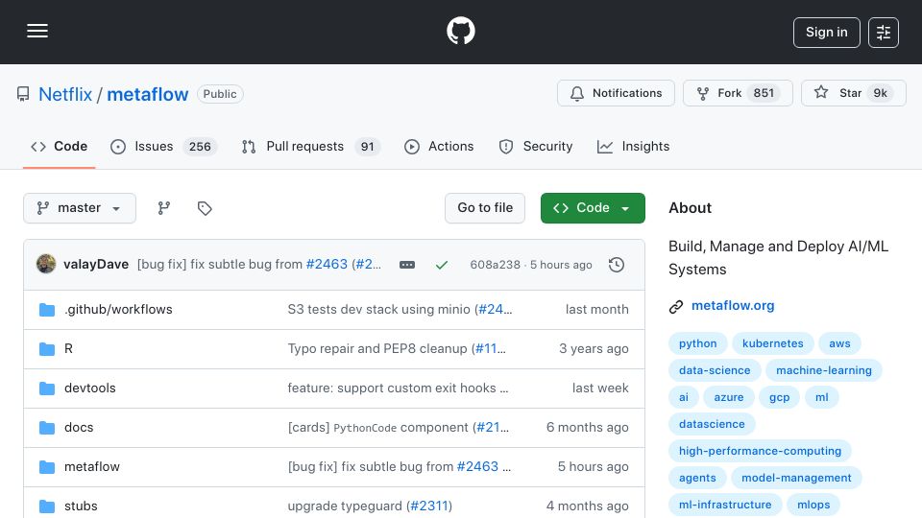Open the Pull requests tab
The image size is (922, 518).
coord(310,146)
